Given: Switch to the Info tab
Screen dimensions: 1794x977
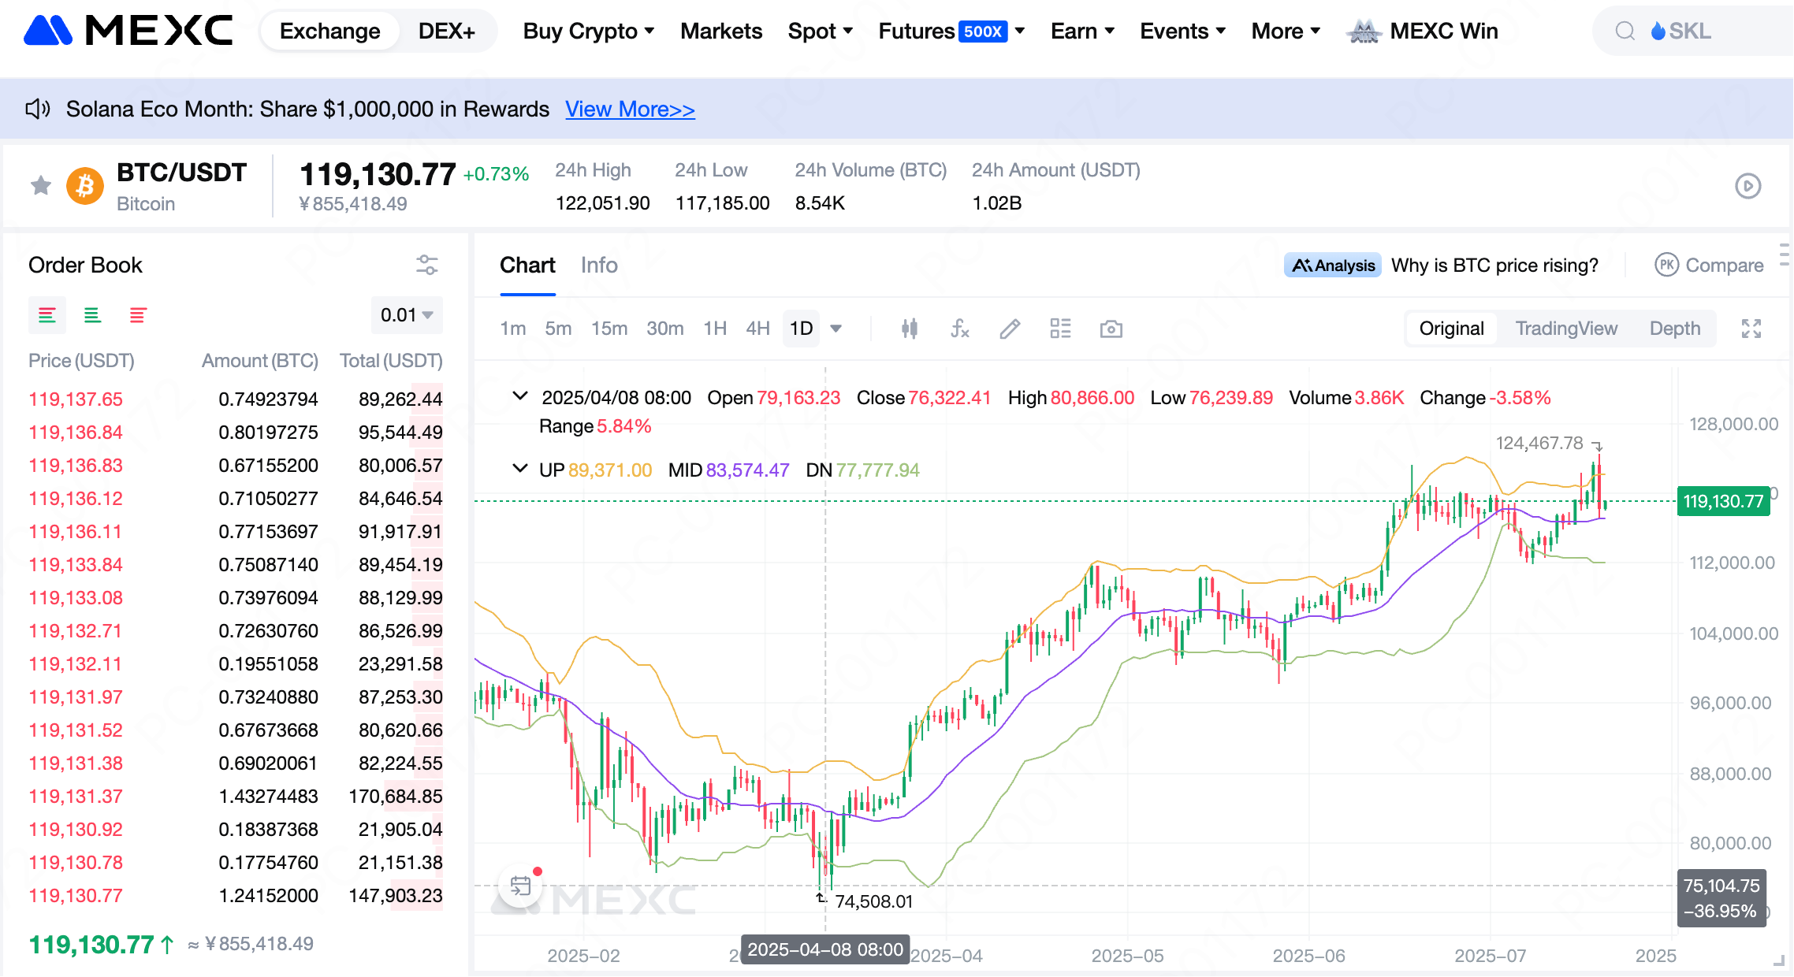Looking at the screenshot, I should tap(599, 266).
